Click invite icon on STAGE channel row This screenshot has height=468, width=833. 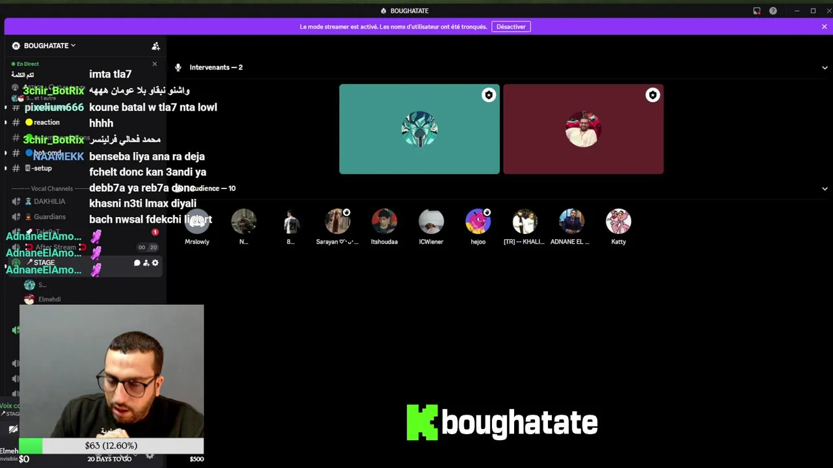coord(146,263)
